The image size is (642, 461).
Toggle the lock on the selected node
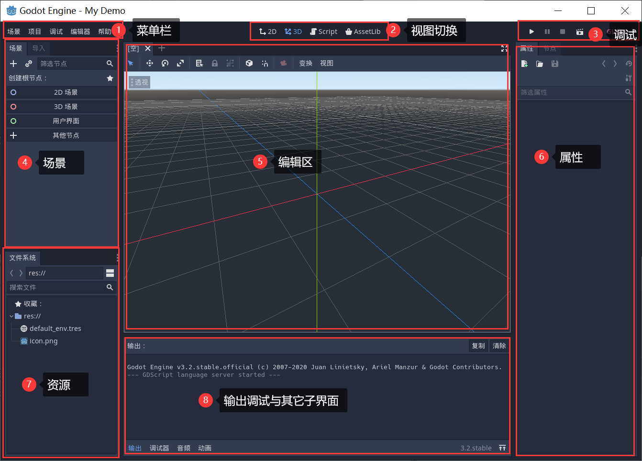215,63
